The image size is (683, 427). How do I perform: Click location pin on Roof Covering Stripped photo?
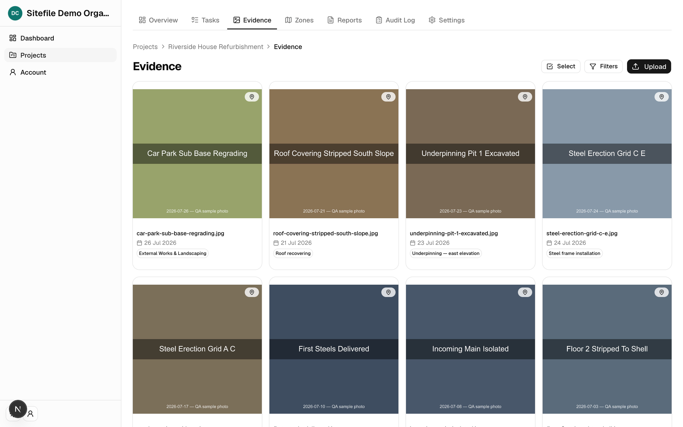[x=388, y=97]
